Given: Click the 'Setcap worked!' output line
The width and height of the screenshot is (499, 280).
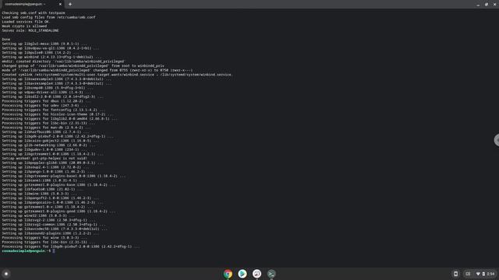Looking at the screenshot, I should [44, 159].
